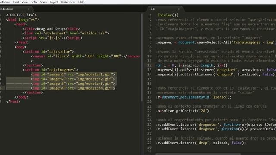Click the opening <body> tag
The height and width of the screenshot is (155, 276).
pos(20,47)
